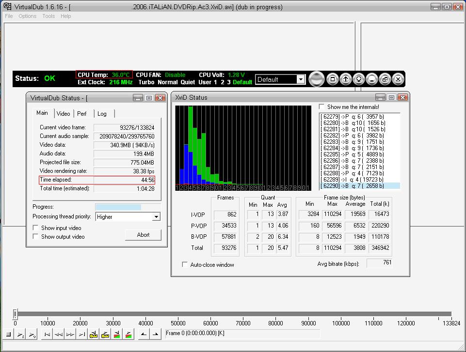Open the Default profile dropdown on CPU widget
This screenshot has height=352, width=466.
coord(280,79)
